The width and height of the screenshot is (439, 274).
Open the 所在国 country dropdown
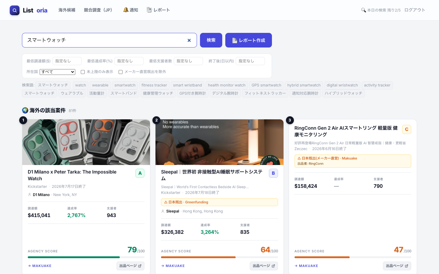point(57,72)
